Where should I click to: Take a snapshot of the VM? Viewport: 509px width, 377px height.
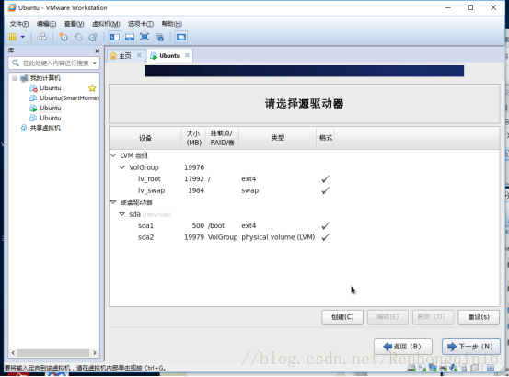coord(64,37)
